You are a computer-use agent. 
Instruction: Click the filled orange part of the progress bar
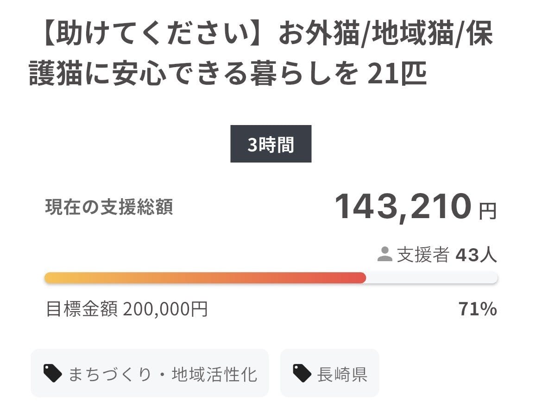[185, 278]
